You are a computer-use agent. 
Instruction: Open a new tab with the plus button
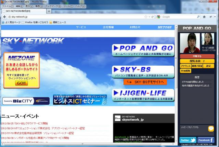[x=49, y=11]
